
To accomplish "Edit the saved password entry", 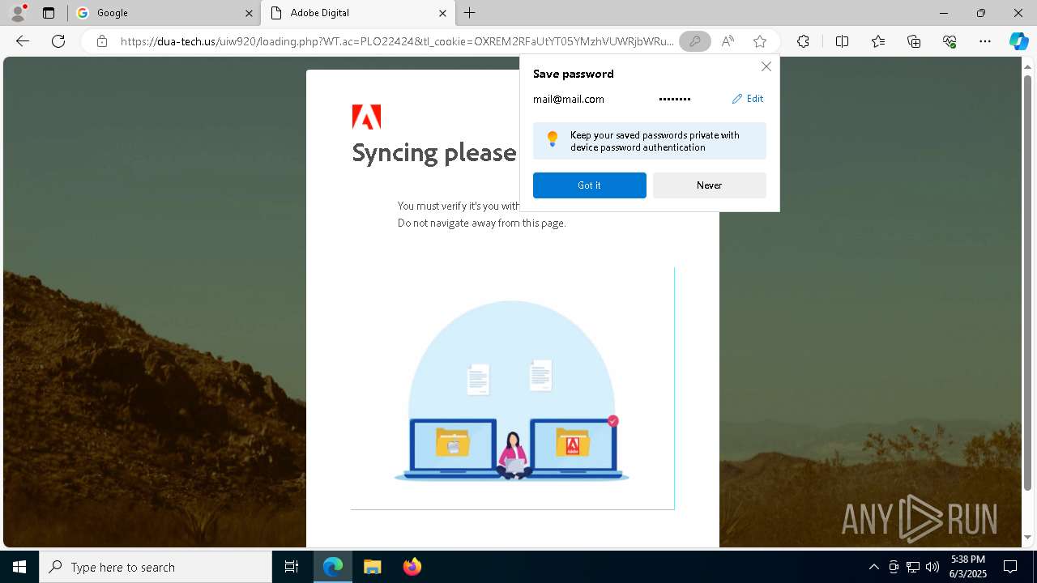I will pyautogui.click(x=748, y=99).
